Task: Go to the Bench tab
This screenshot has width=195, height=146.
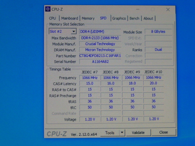Action: tap(134, 18)
